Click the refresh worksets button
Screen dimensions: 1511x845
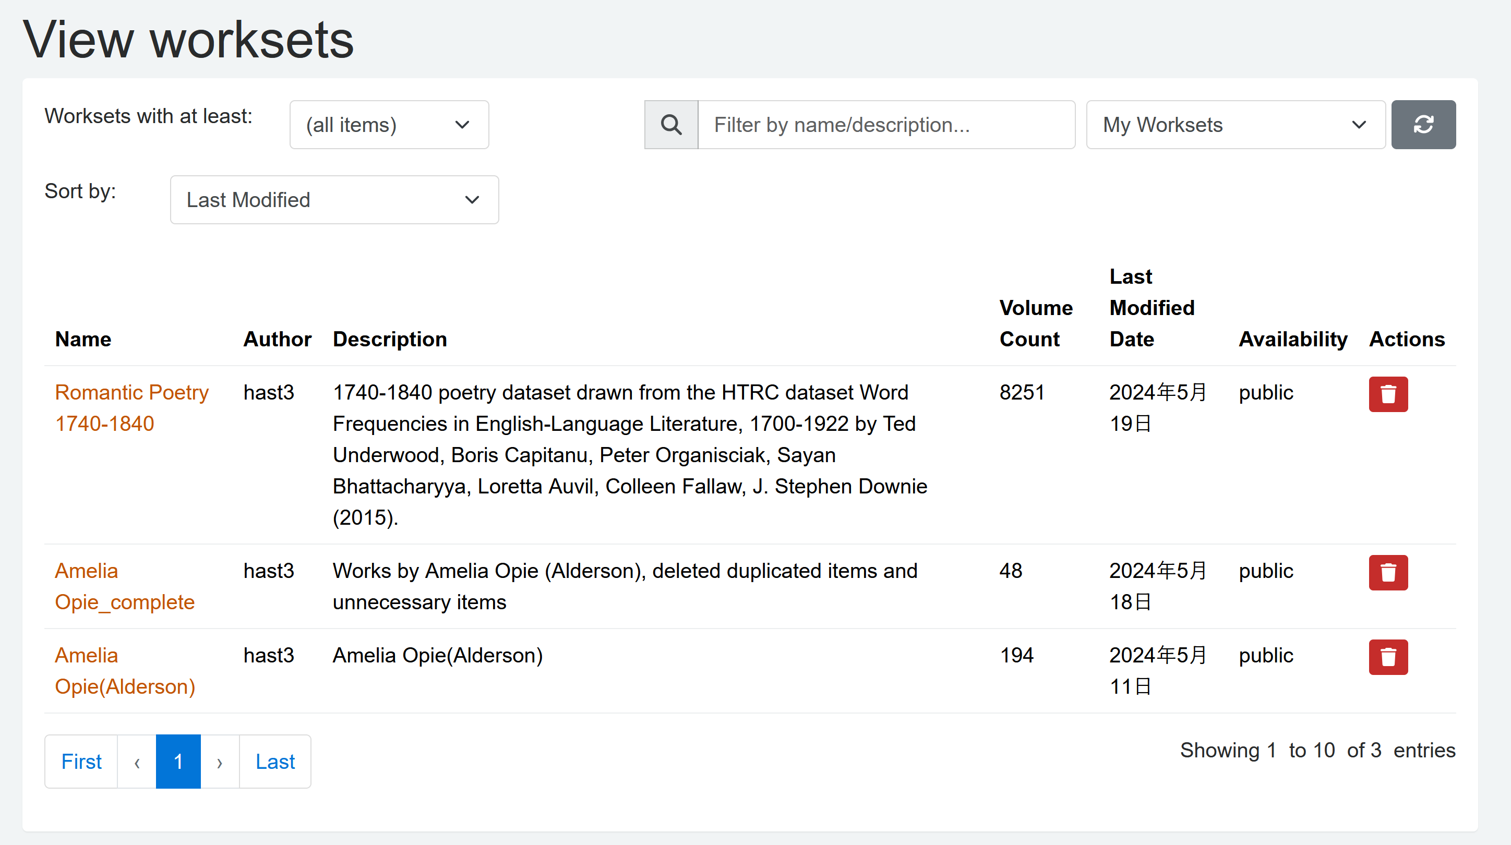1423,124
